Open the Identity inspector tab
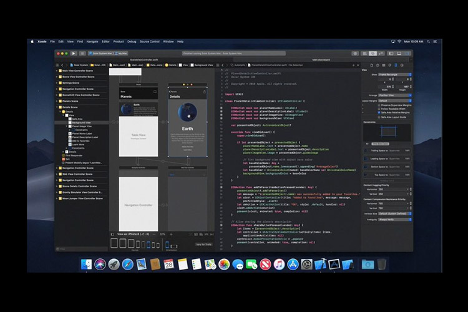 (x=384, y=65)
